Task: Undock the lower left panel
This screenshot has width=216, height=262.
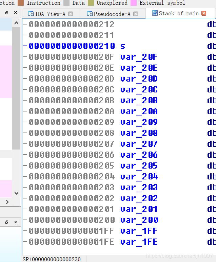Action: tap(7, 222)
